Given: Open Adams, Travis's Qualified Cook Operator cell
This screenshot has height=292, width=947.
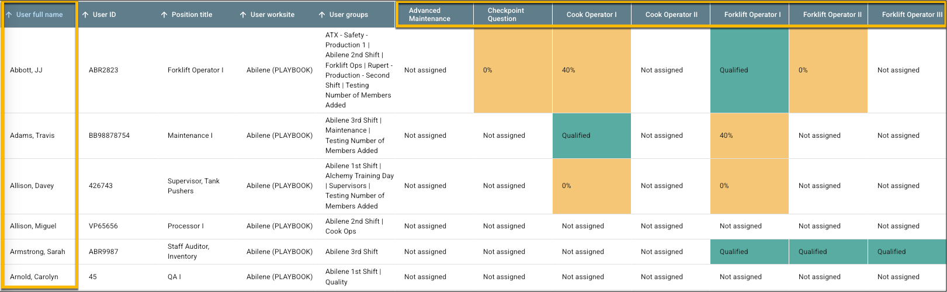Looking at the screenshot, I should pyautogui.click(x=591, y=135).
